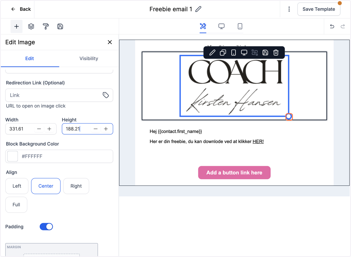This screenshot has width=351, height=257.
Task: Click the edit pencil in image toolbar
Action: 212,53
